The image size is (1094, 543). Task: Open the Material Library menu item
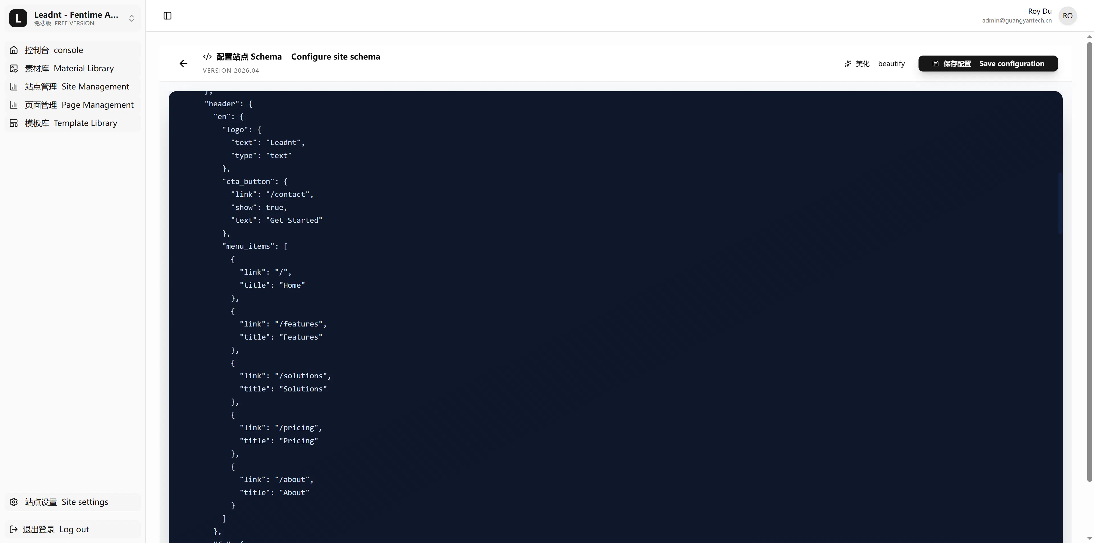73,68
